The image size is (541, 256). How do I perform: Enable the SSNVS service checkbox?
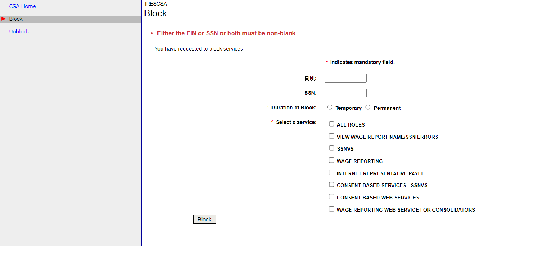[331, 148]
